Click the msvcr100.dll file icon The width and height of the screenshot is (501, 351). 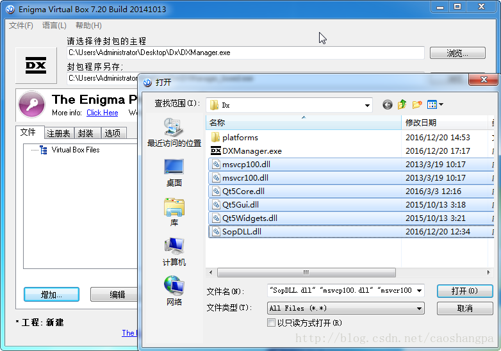click(217, 177)
